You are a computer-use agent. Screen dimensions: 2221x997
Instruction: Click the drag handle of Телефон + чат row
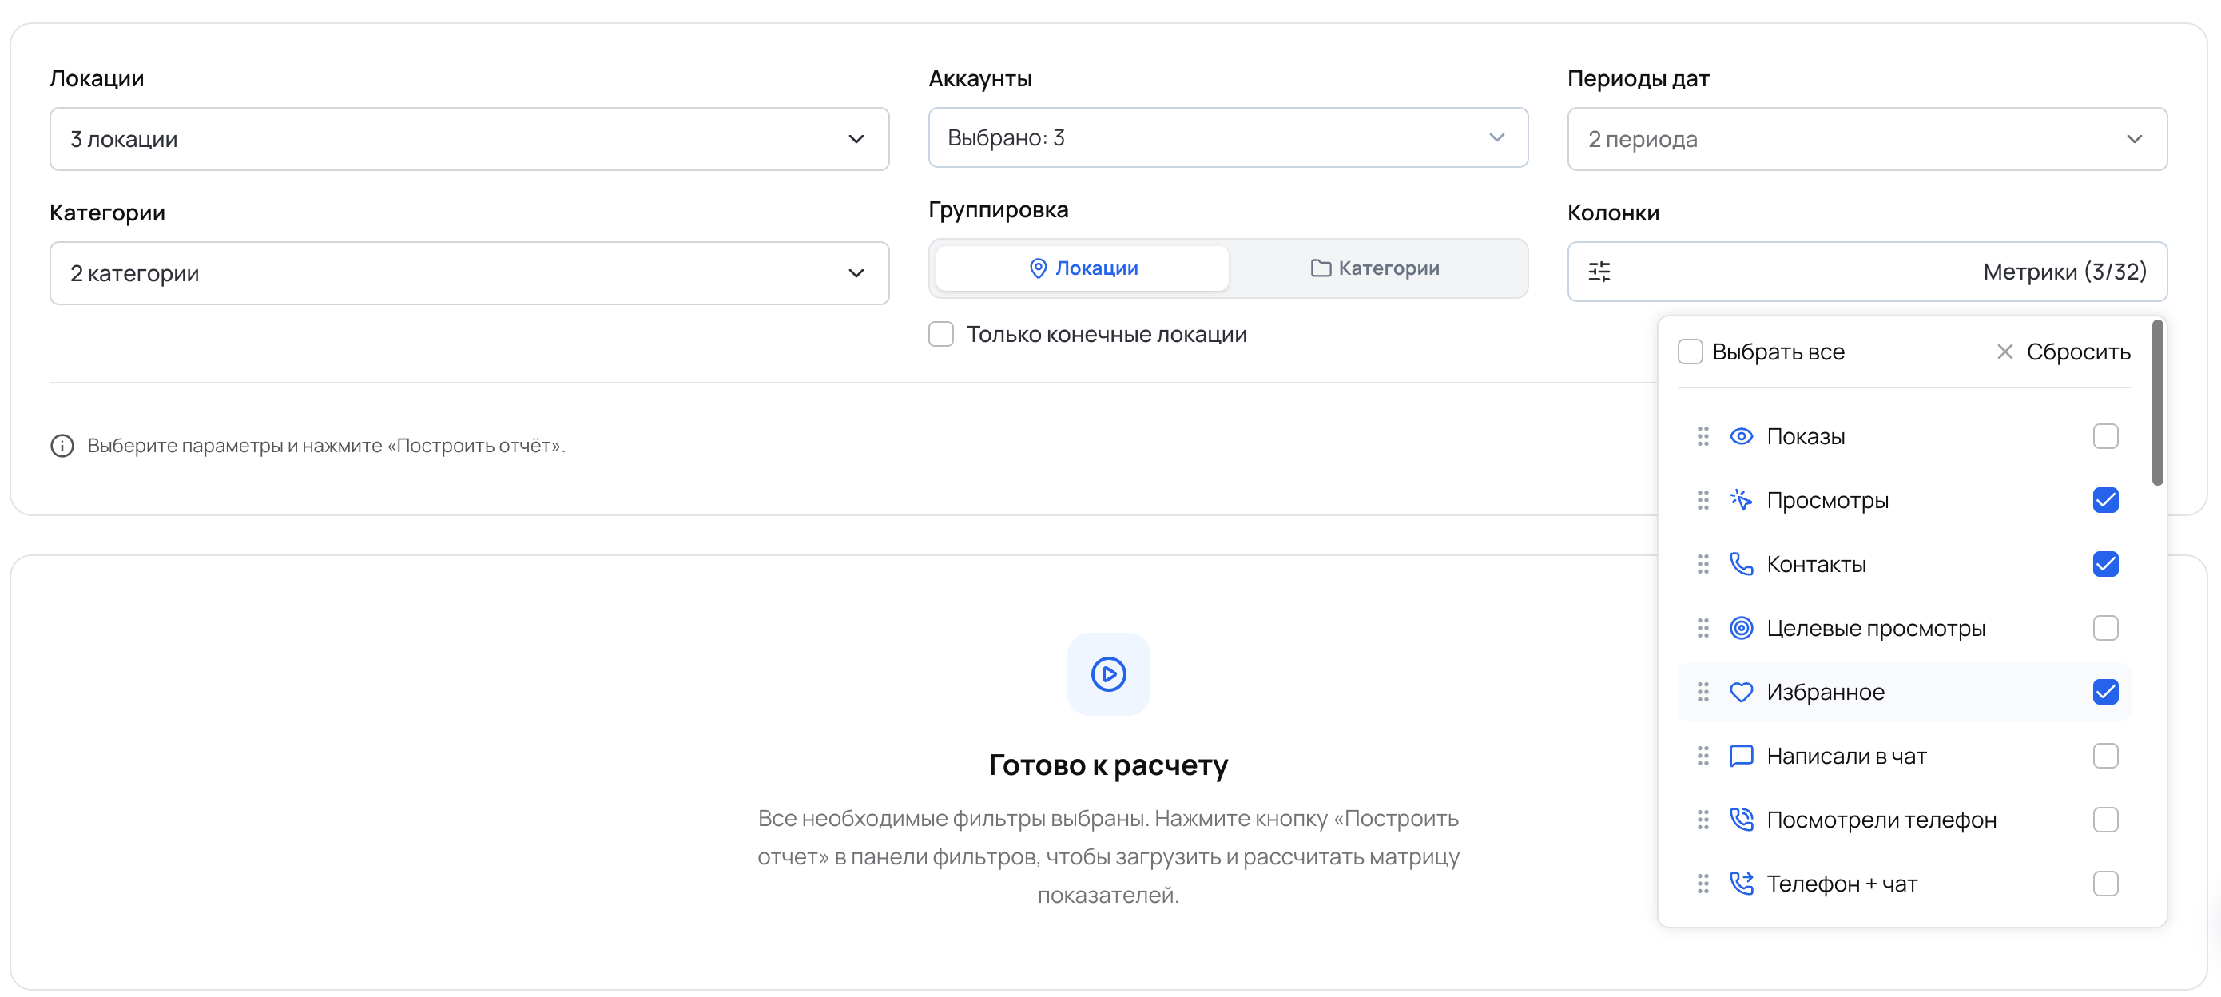point(1702,883)
